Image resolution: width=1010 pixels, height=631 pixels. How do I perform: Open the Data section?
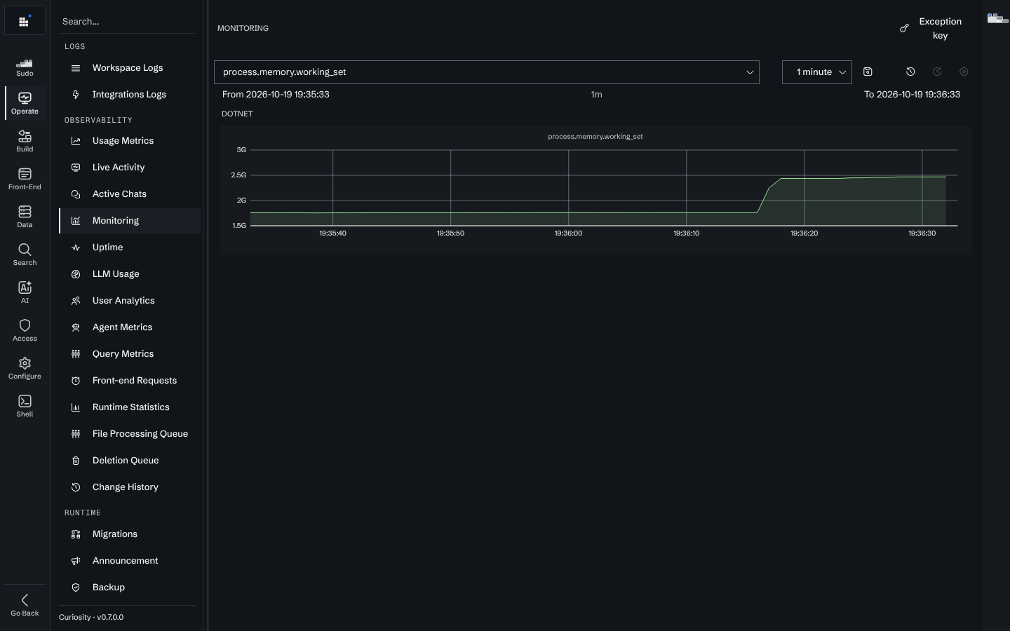[25, 217]
